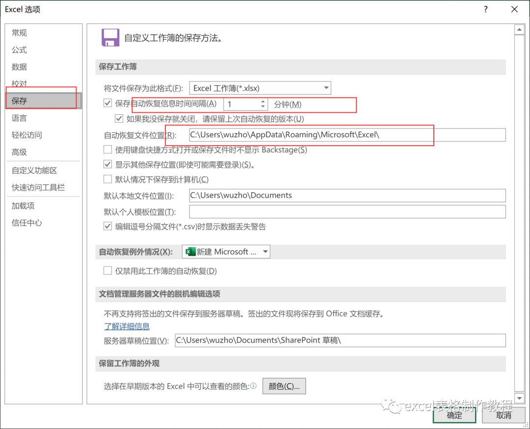Decrease autorecover interval with down arrow
This screenshot has height=429, width=530.
click(263, 107)
